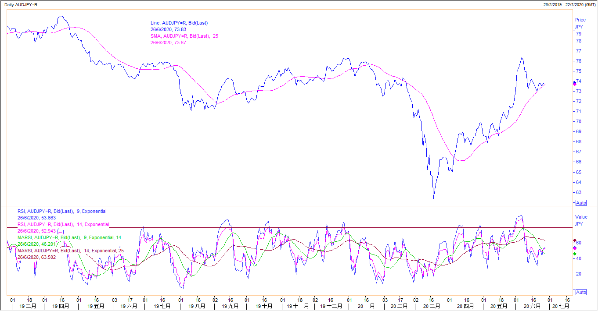Click the 63 price axis label
This screenshot has height=311, width=598.
pos(579,192)
